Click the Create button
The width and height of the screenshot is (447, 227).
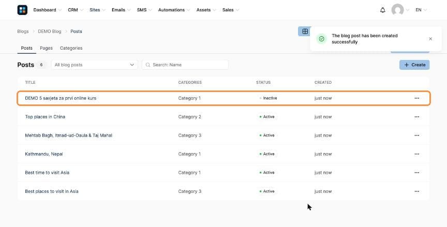pyautogui.click(x=414, y=65)
